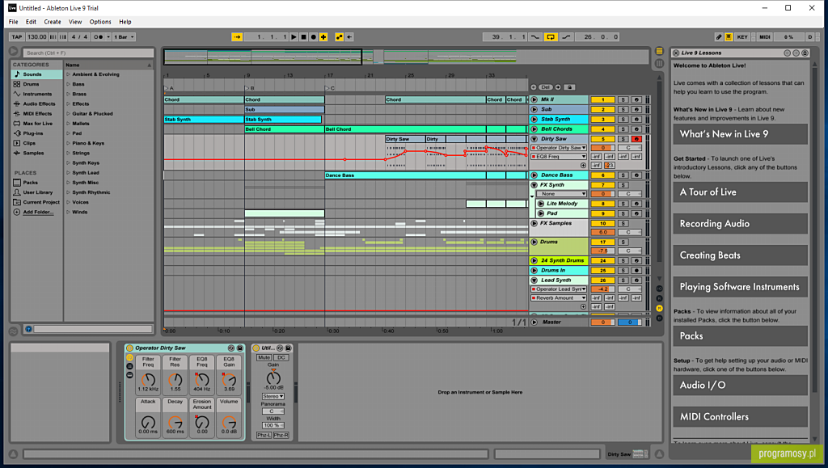Screen dimensions: 828x468
Task: Disarm the Dirty Saw record arm button
Action: pos(636,139)
